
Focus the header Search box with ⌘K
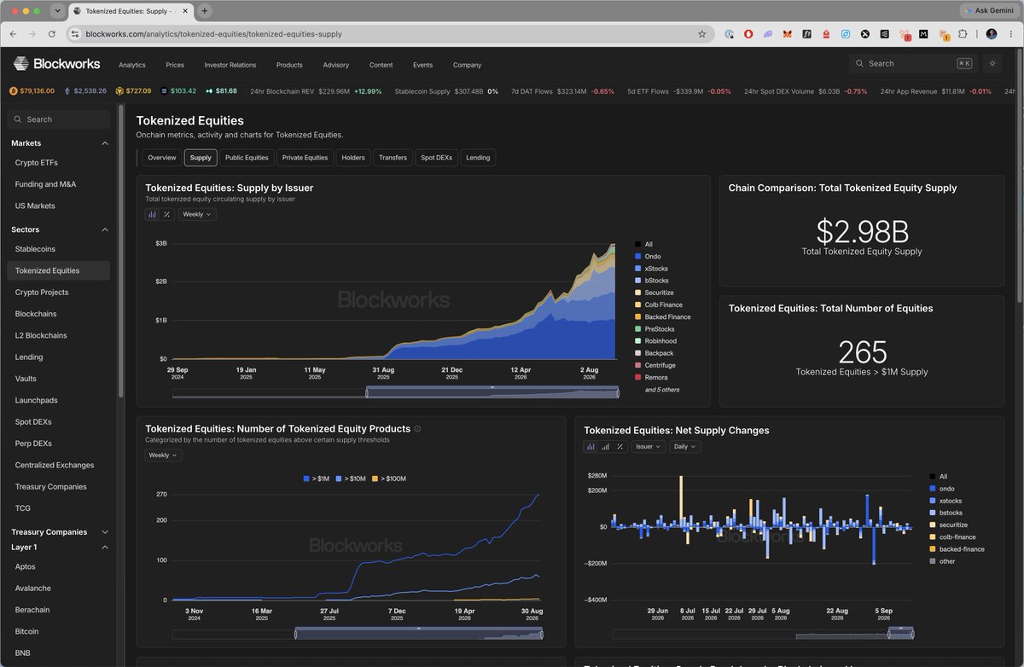pos(913,63)
